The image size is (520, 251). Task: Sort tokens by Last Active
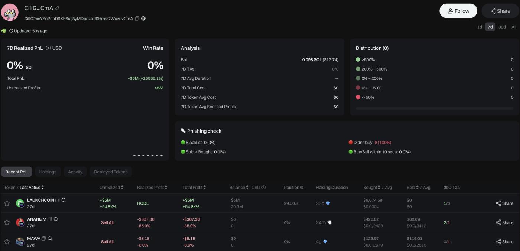pos(43,188)
